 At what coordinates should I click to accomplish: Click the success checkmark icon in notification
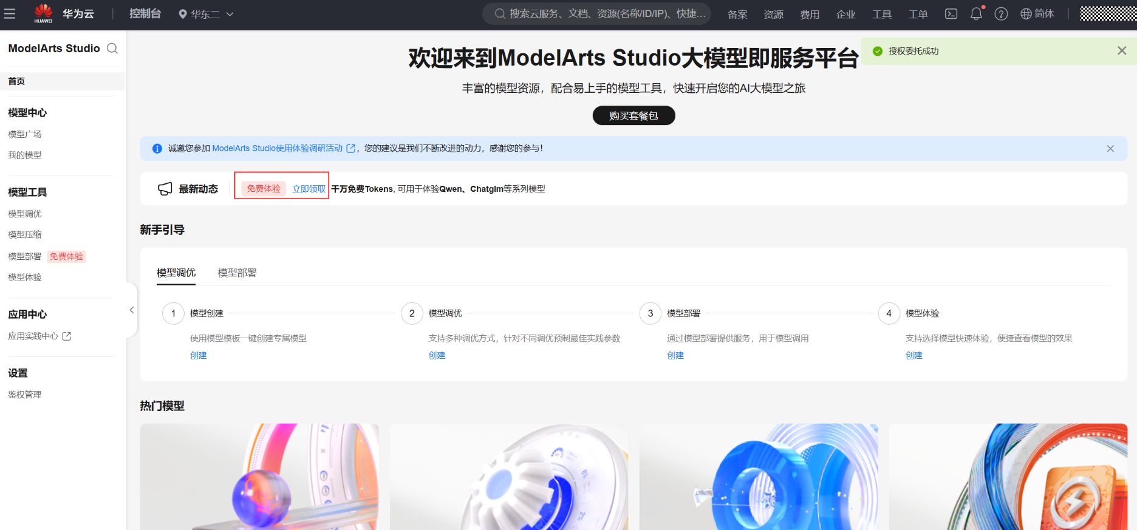[x=878, y=51]
